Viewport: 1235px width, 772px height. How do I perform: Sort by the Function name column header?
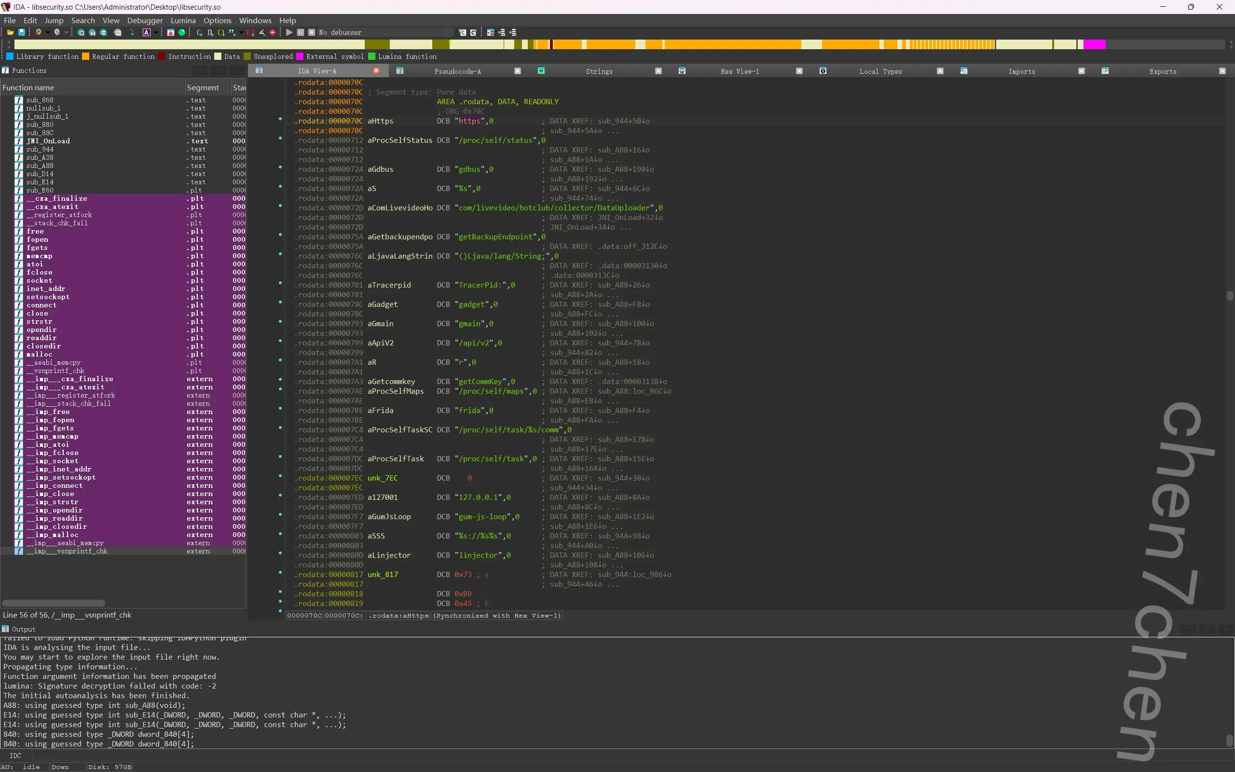coord(92,87)
